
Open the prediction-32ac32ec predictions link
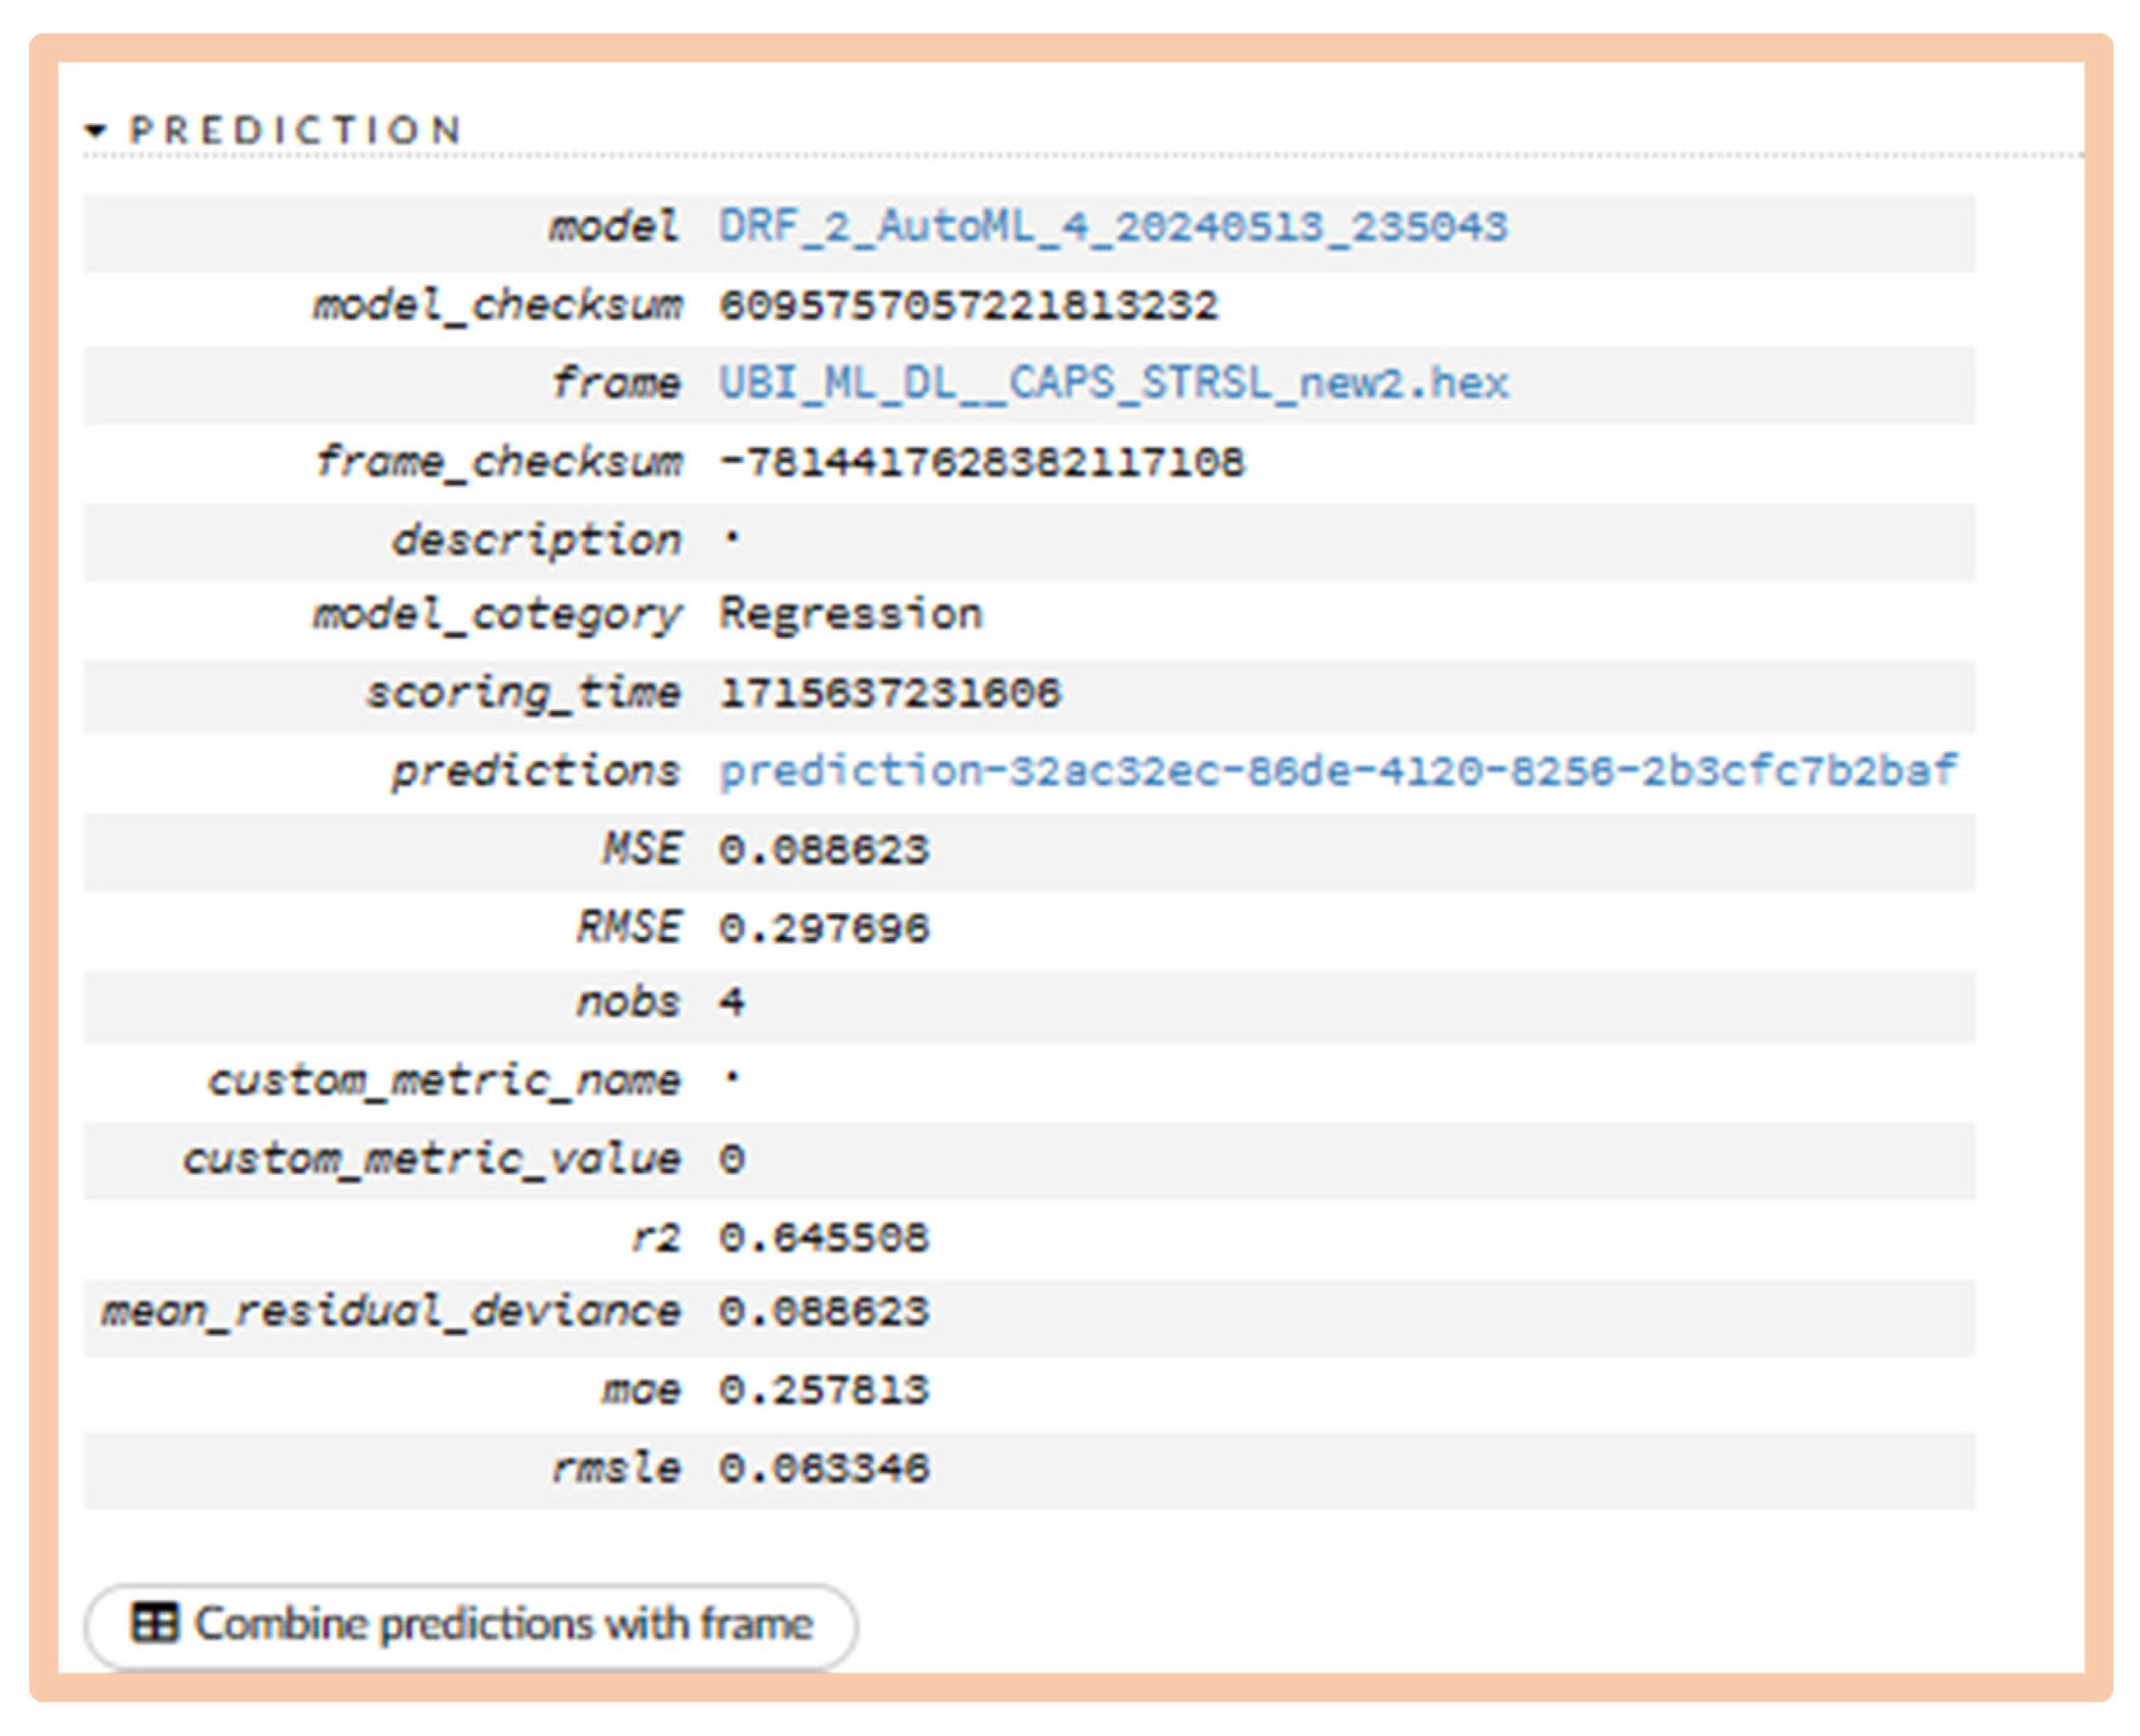[1337, 771]
